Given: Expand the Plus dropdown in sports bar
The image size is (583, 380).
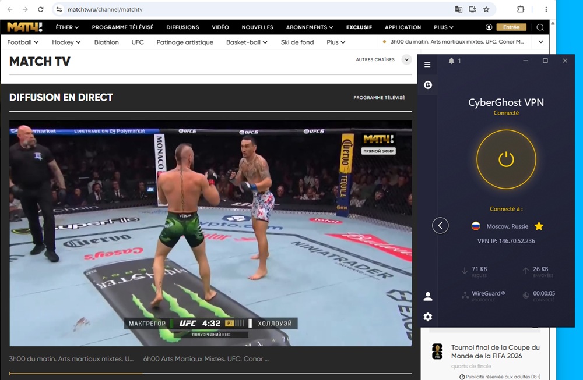Looking at the screenshot, I should click(x=336, y=42).
